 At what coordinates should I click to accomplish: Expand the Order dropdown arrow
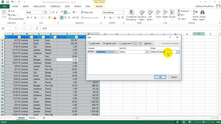pos(178,52)
